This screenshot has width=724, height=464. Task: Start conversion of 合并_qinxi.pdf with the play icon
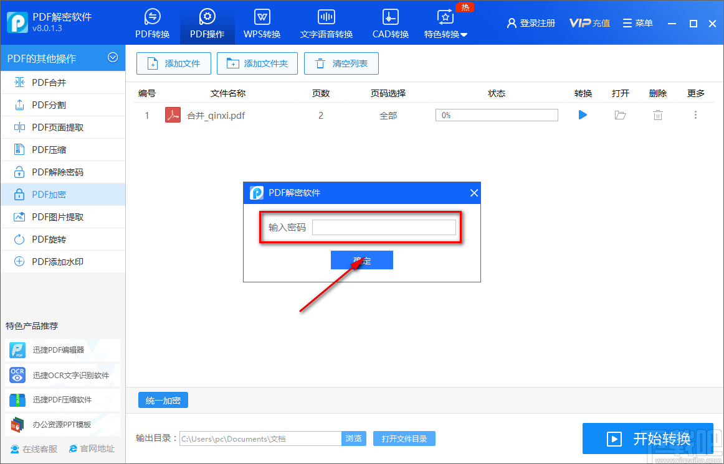583,114
